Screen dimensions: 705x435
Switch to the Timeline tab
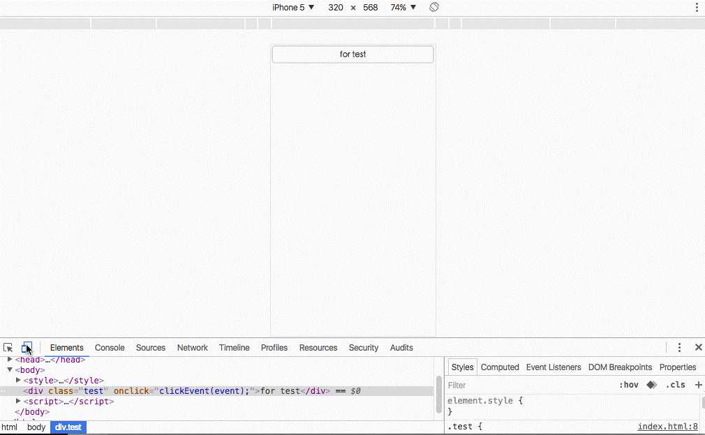[235, 347]
